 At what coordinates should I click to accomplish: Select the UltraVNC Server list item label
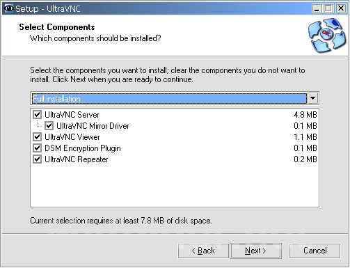pos(72,115)
